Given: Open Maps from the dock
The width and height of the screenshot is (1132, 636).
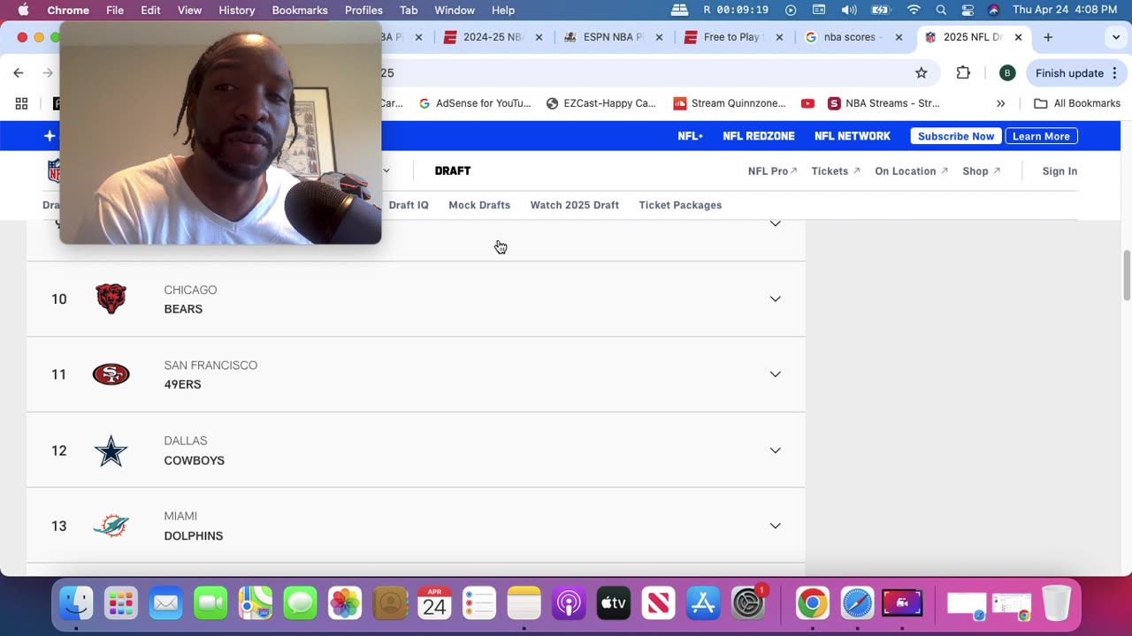Looking at the screenshot, I should pos(255,603).
